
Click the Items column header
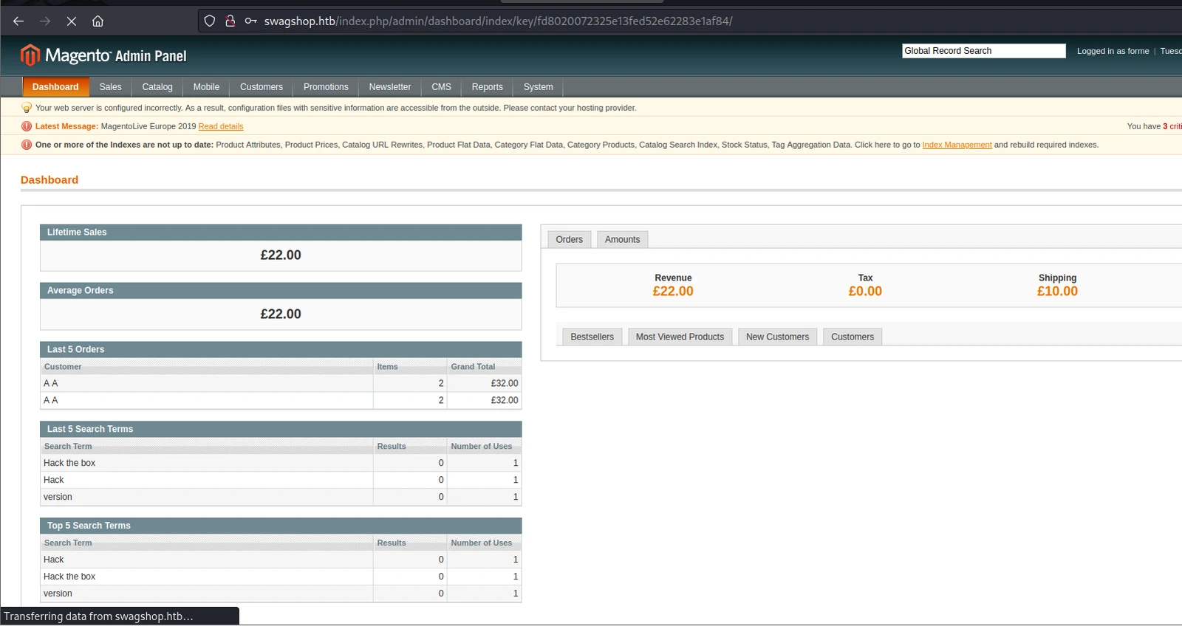[410, 367]
